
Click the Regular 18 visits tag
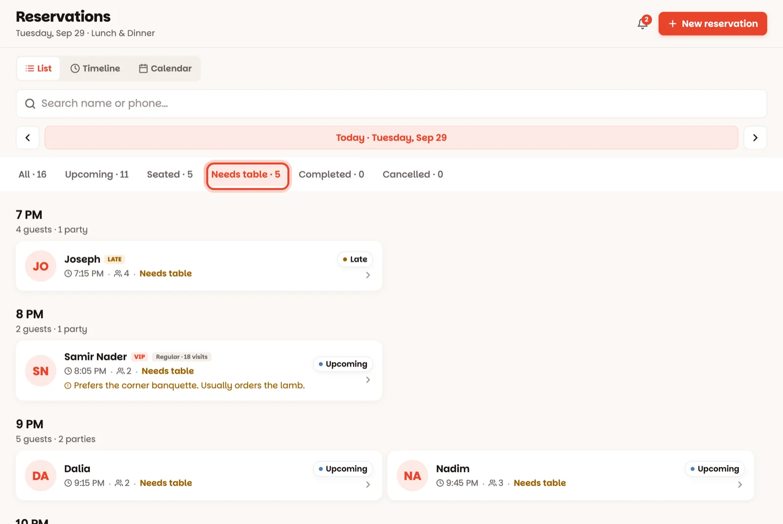182,357
